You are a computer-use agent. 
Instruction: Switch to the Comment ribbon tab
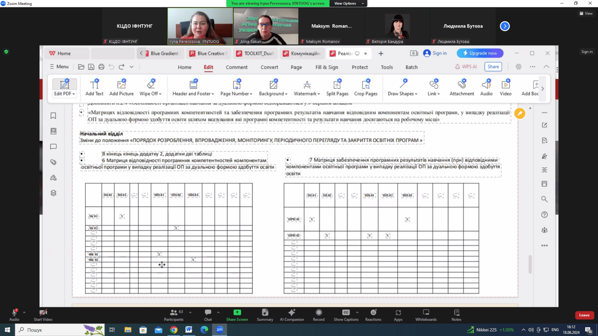click(x=237, y=67)
